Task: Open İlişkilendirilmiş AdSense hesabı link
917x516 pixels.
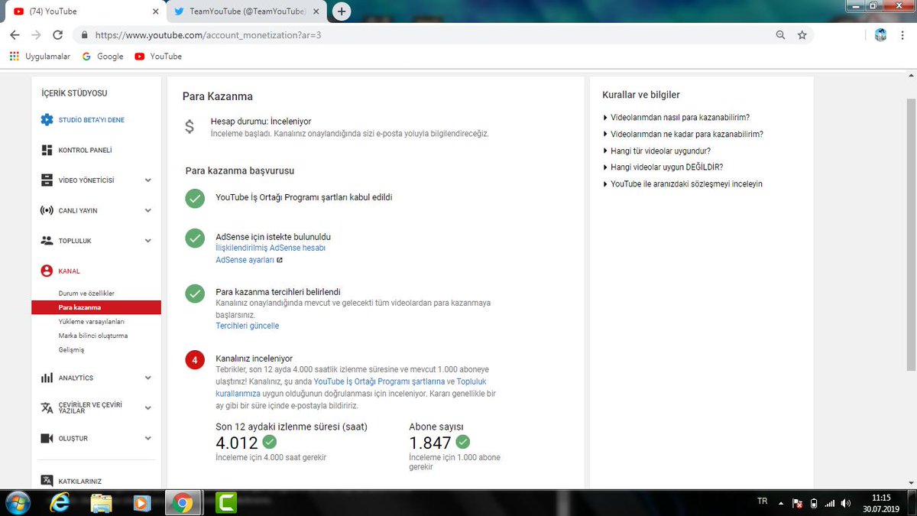Action: (271, 248)
